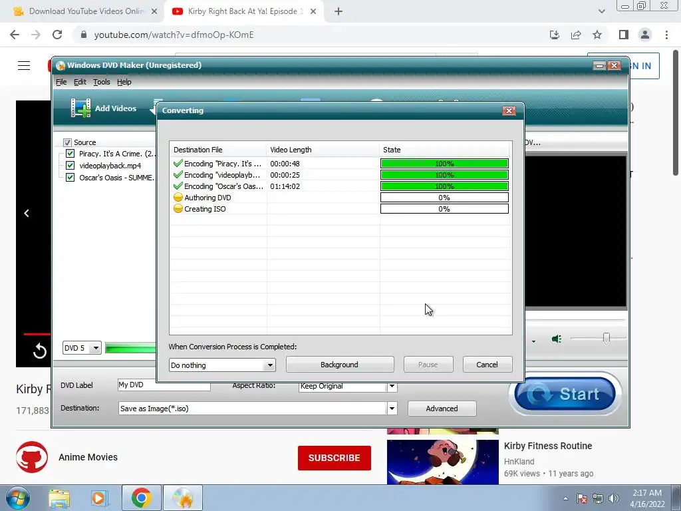Open the Edit menu
The width and height of the screenshot is (681, 511).
(x=80, y=82)
